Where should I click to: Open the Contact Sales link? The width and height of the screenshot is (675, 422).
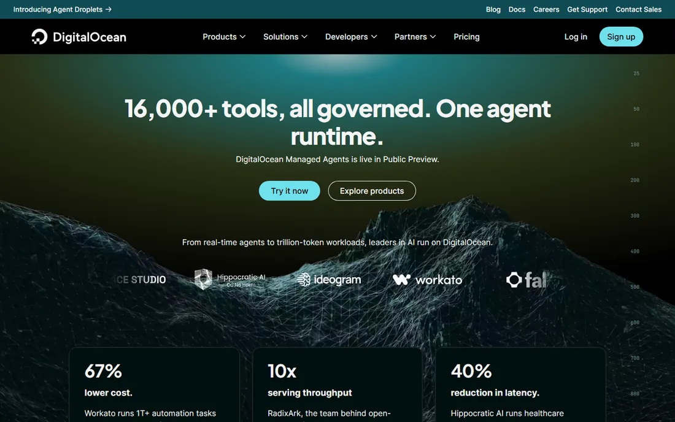coord(638,9)
